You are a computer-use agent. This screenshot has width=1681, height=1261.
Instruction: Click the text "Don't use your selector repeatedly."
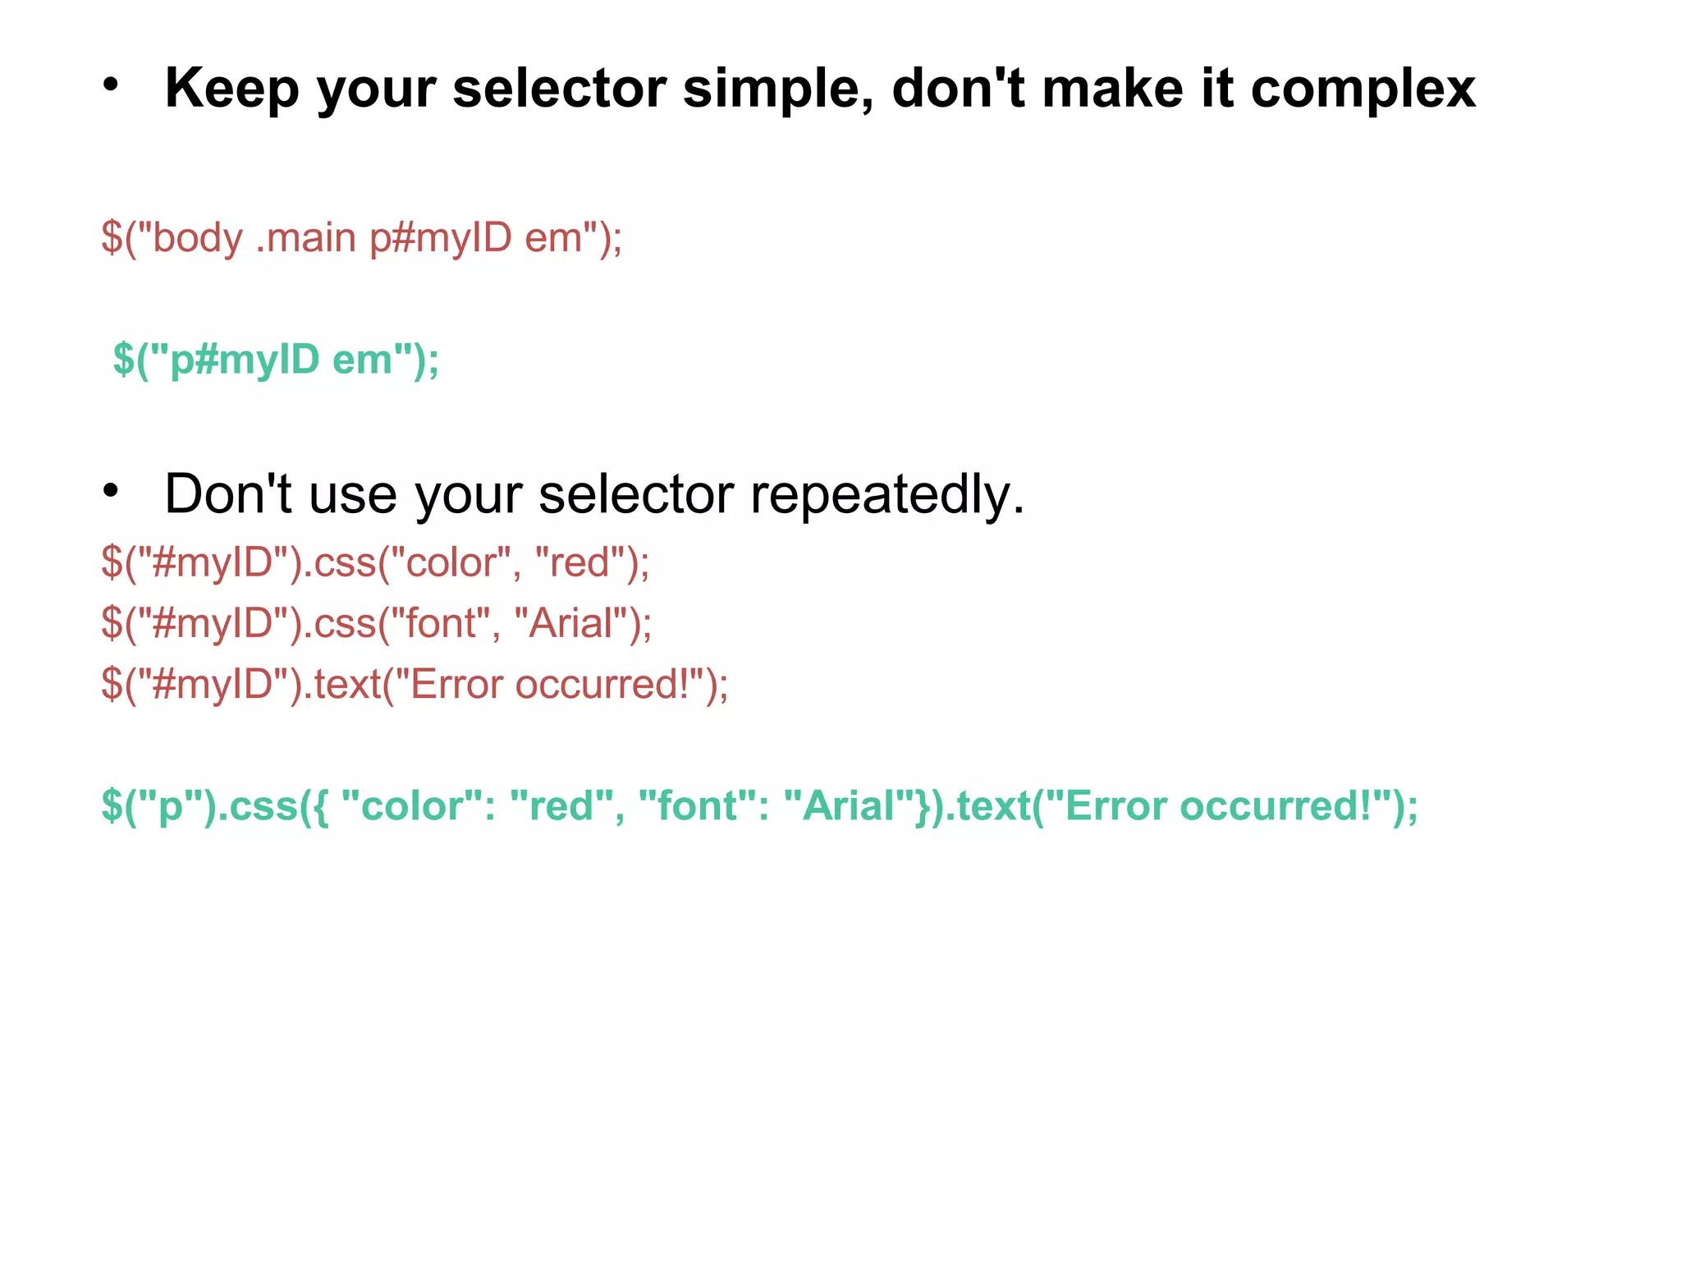click(x=594, y=494)
